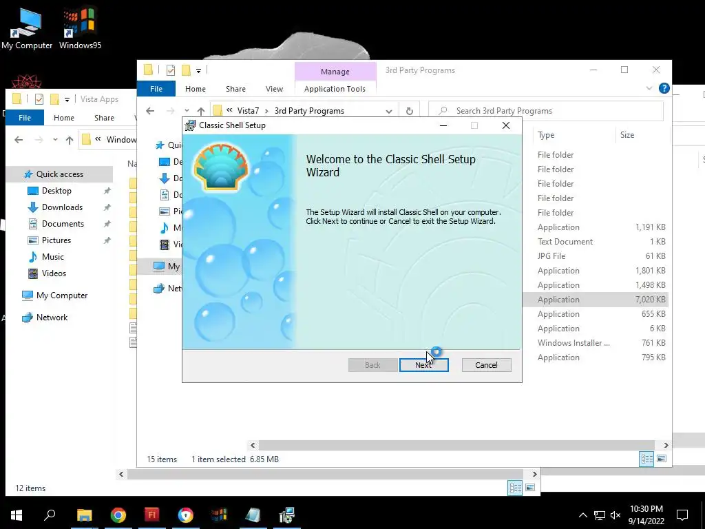
Task: Open View tab in 3rd Party Programs window
Action: tap(274, 89)
